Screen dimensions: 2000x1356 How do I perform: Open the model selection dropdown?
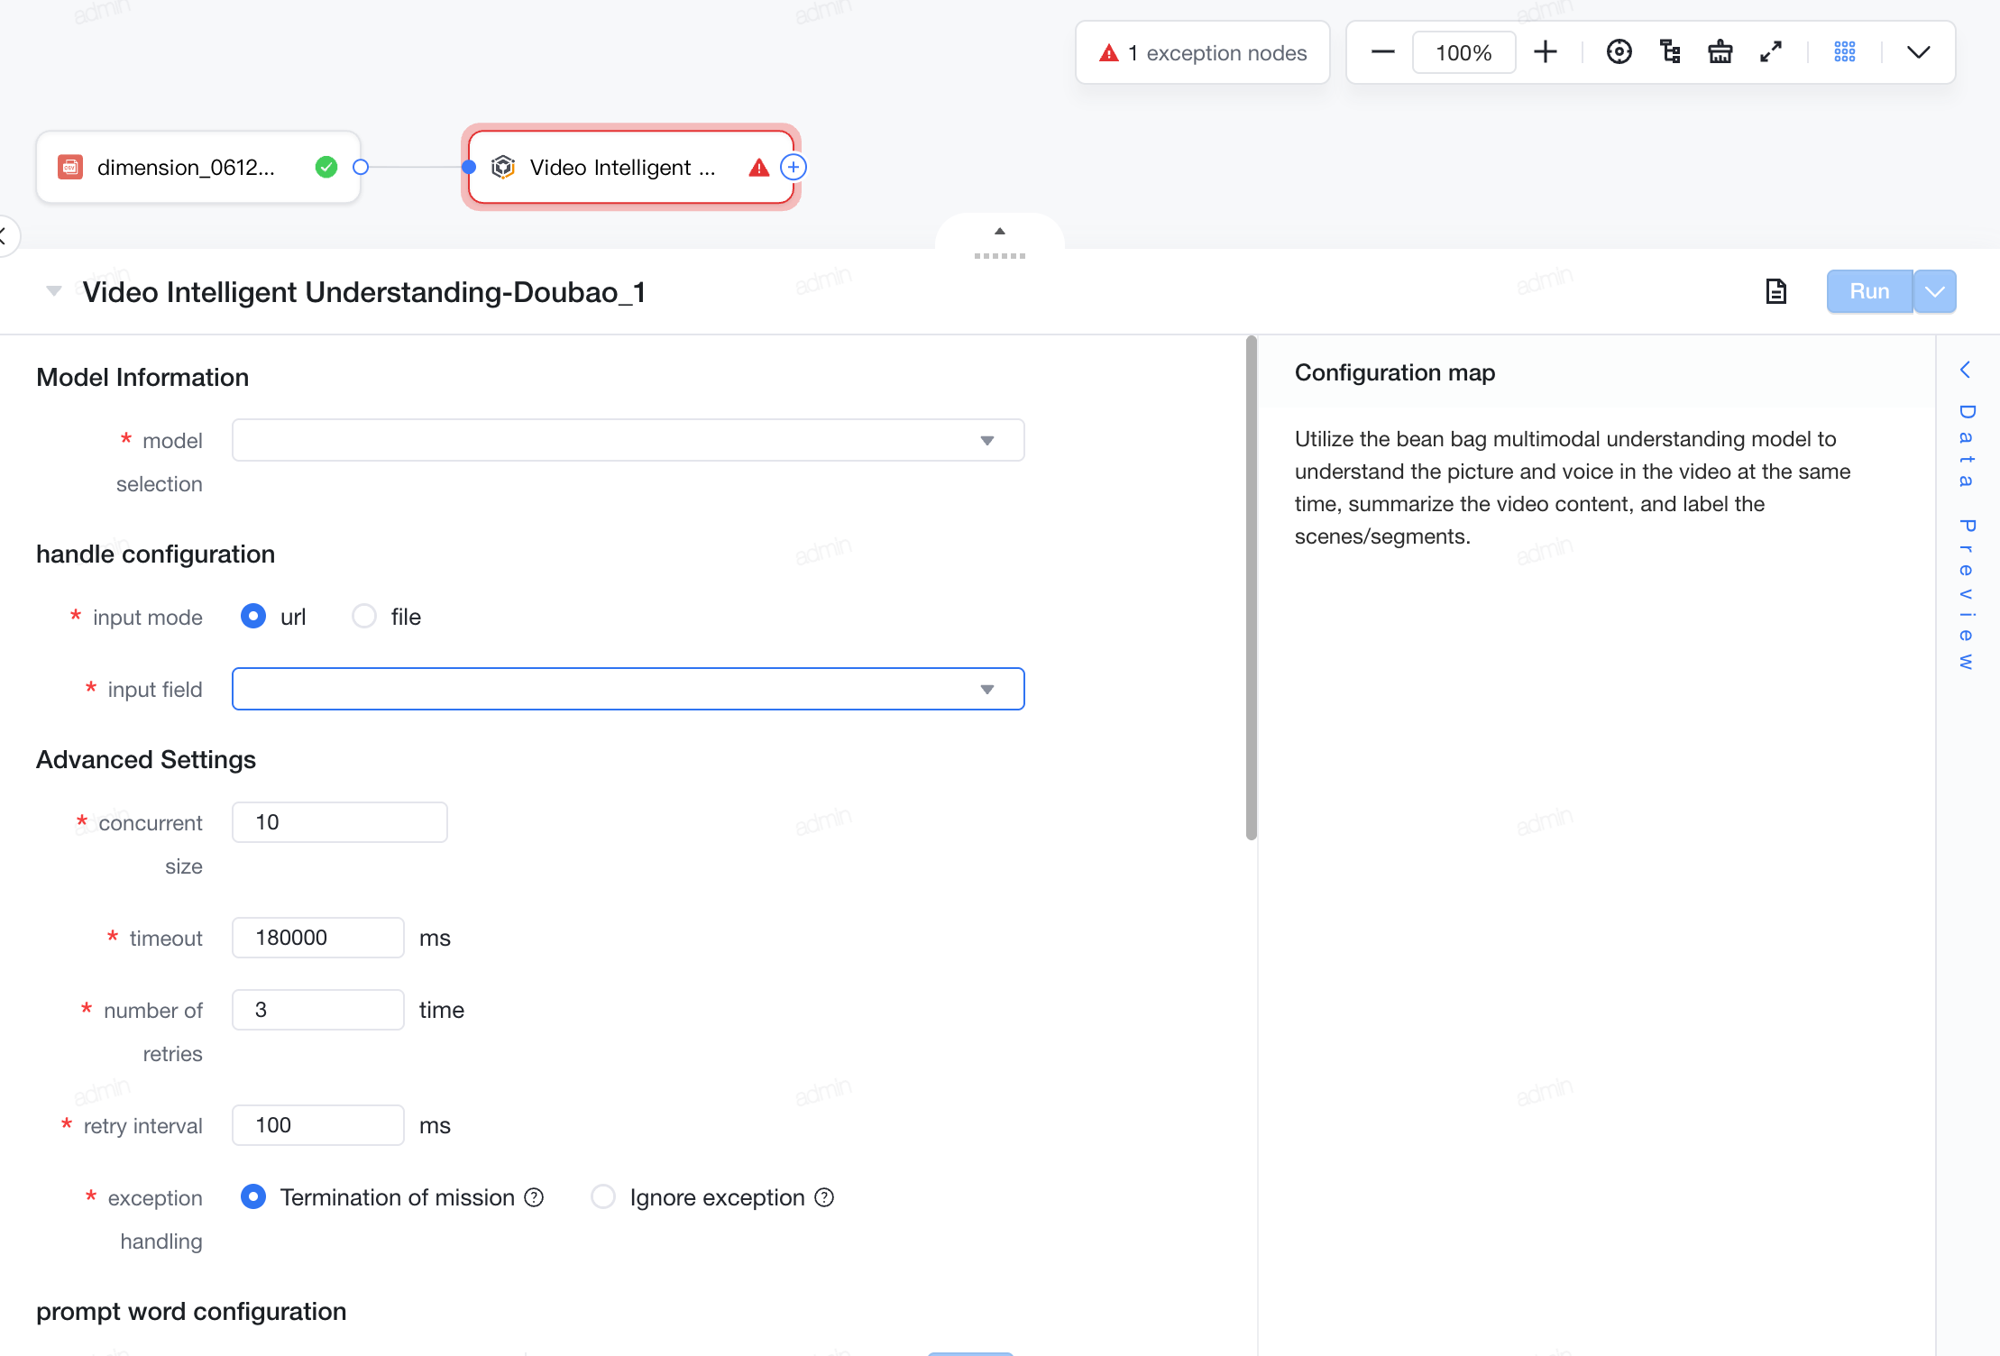628,440
